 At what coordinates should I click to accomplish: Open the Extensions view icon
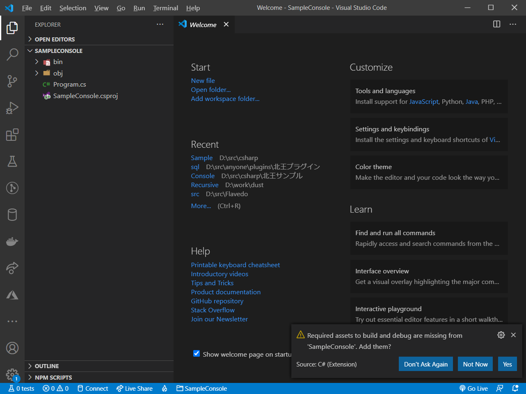12,135
